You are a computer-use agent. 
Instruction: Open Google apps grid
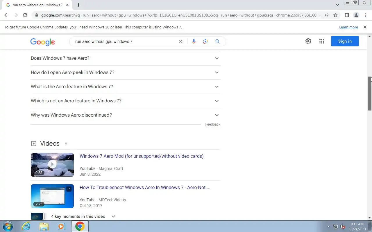pyautogui.click(x=321, y=41)
